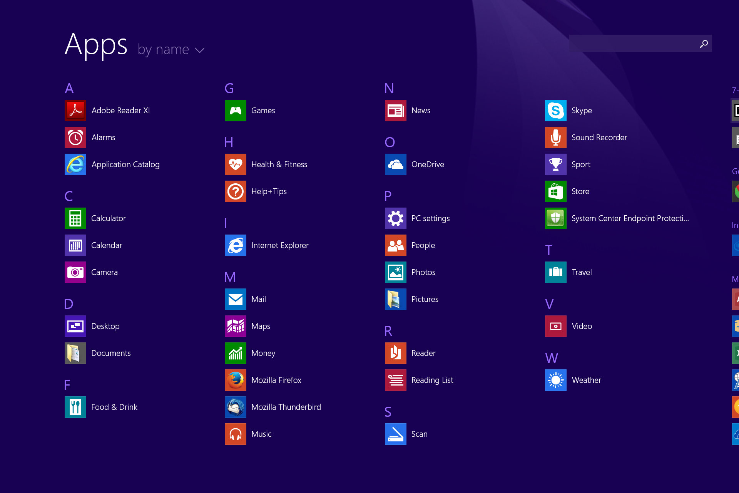Select the letter T group header
The width and height of the screenshot is (739, 493).
(549, 250)
